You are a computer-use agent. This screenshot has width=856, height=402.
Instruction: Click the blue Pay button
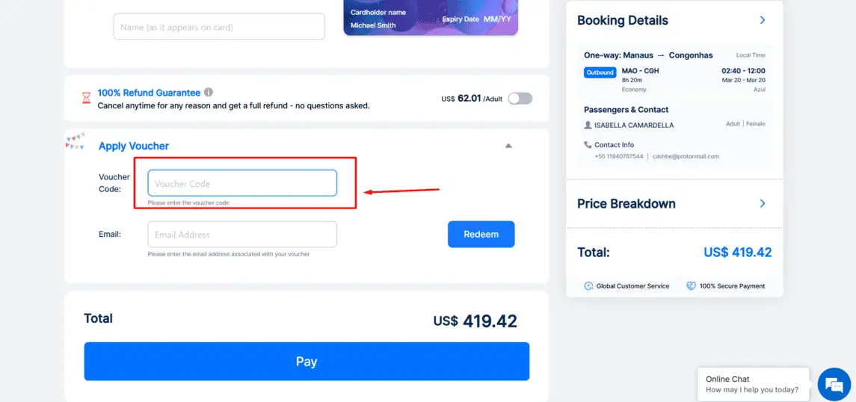click(307, 362)
